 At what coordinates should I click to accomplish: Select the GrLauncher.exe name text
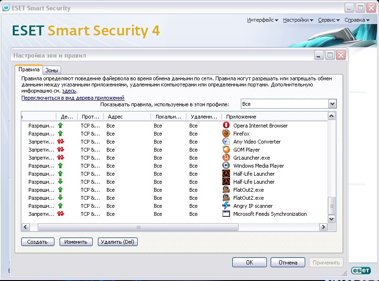(252, 158)
